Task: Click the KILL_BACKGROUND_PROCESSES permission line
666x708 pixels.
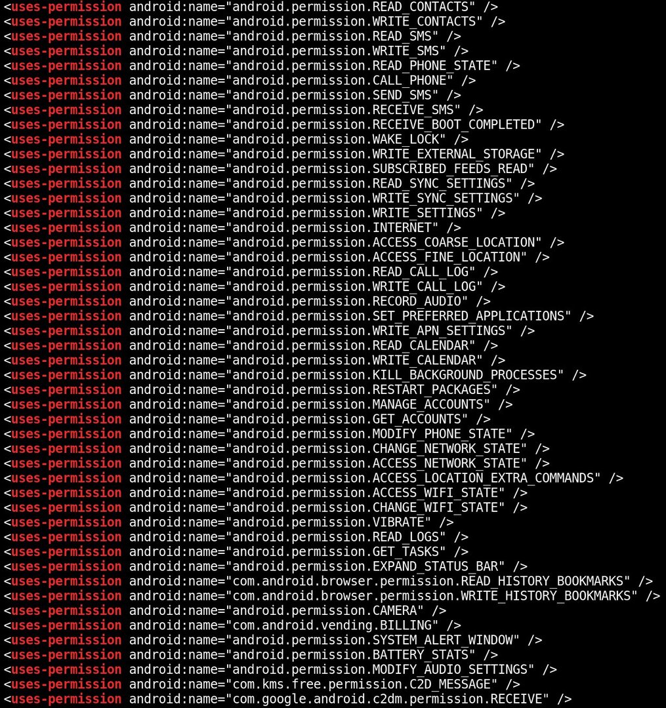Action: (x=295, y=375)
